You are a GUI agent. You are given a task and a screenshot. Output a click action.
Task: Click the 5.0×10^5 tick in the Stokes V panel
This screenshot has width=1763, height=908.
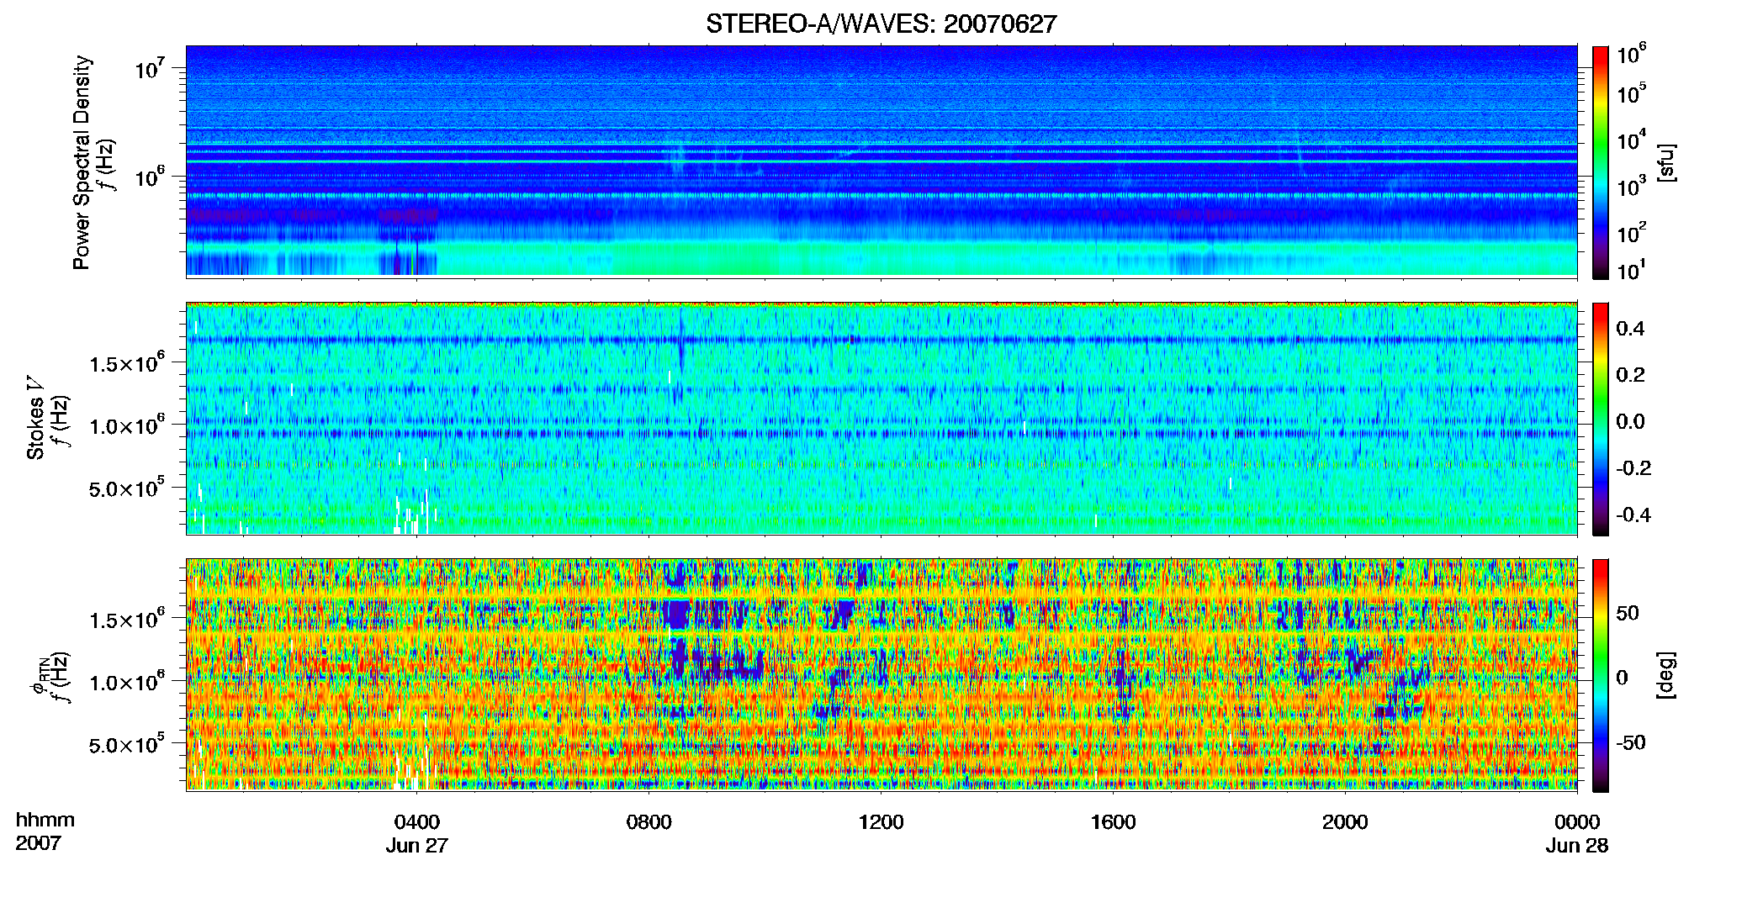coord(128,488)
